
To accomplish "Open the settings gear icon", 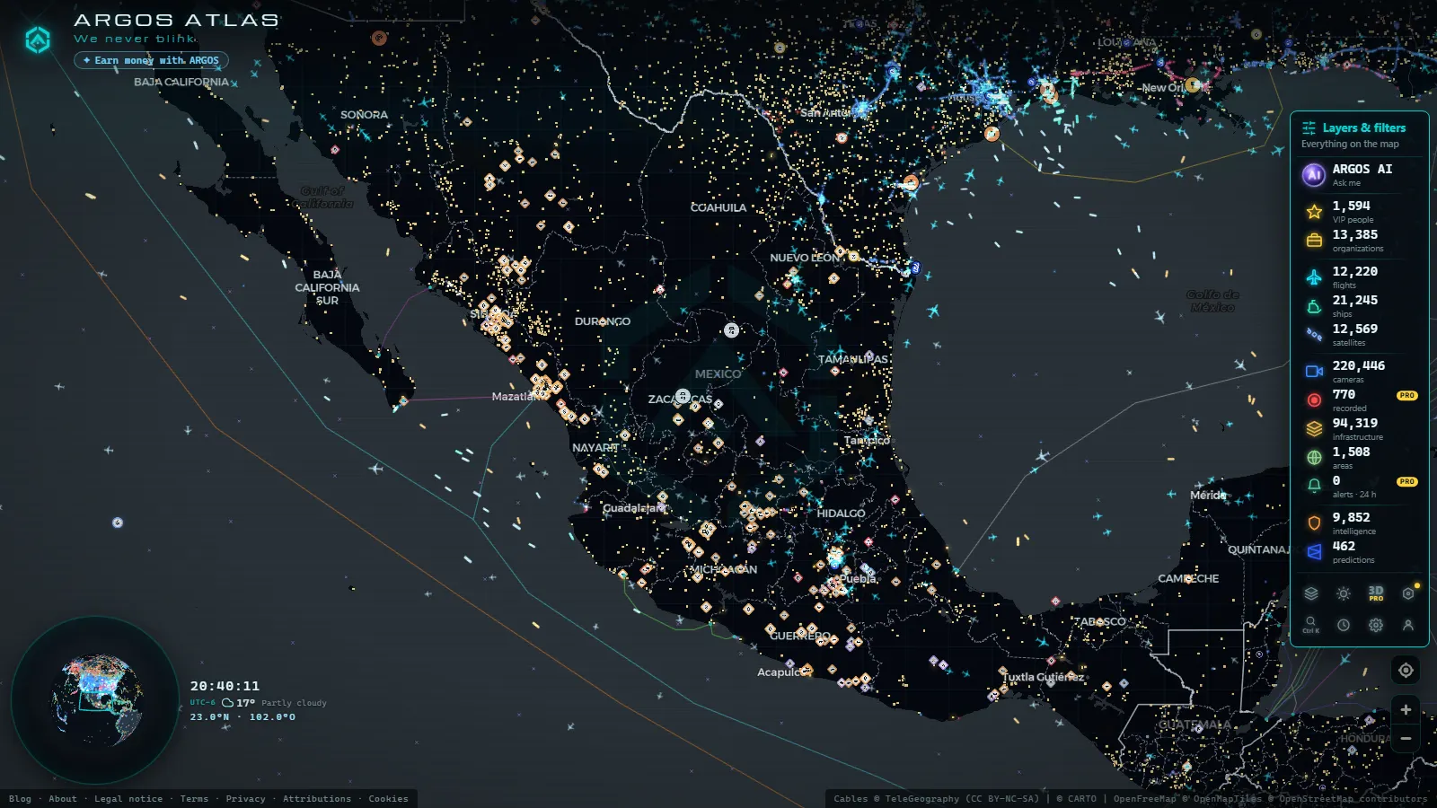I will tap(1376, 625).
